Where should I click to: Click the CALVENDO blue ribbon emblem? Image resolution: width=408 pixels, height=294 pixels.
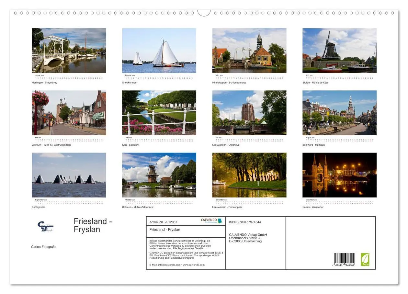[x=220, y=221]
